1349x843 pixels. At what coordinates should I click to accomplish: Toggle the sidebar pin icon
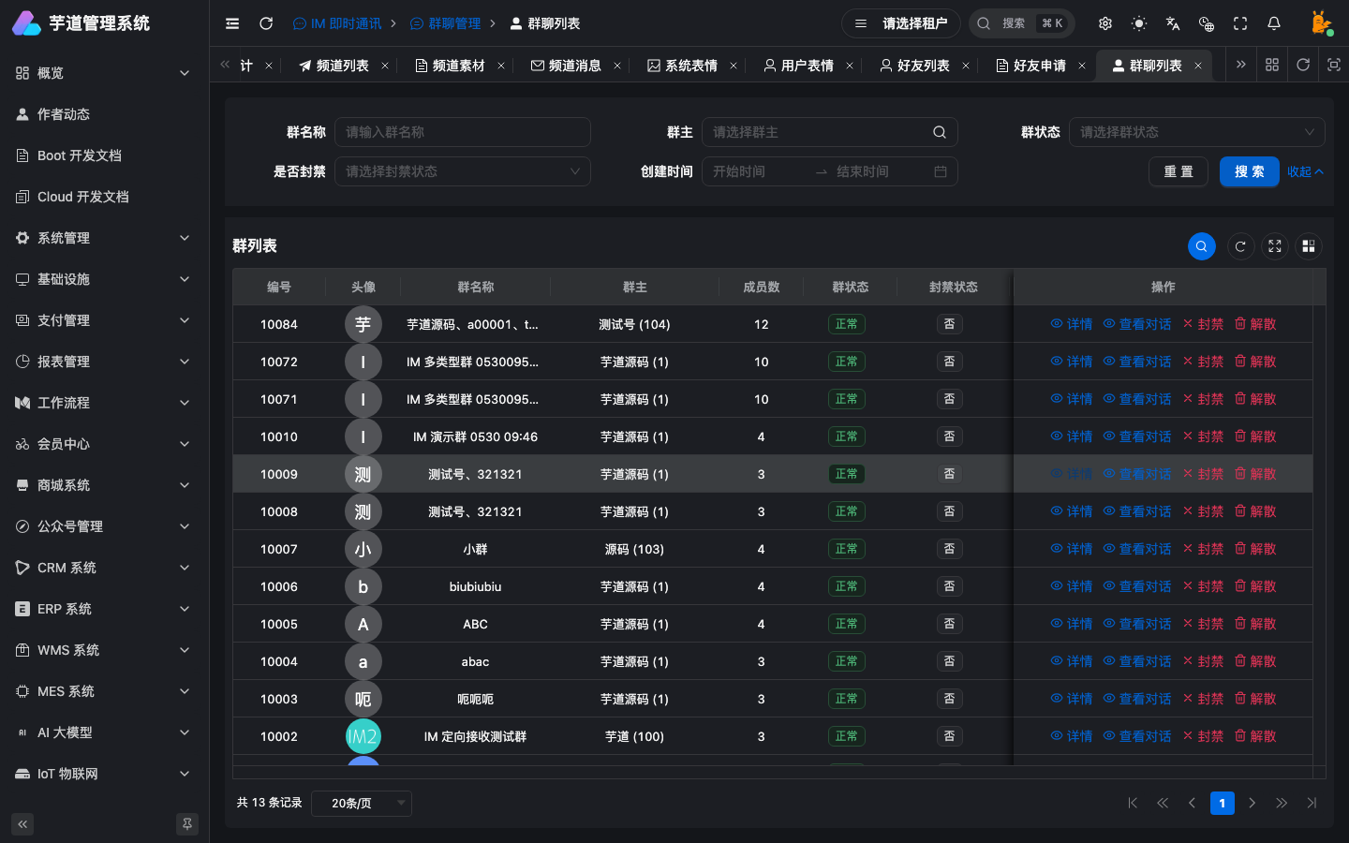point(187,824)
